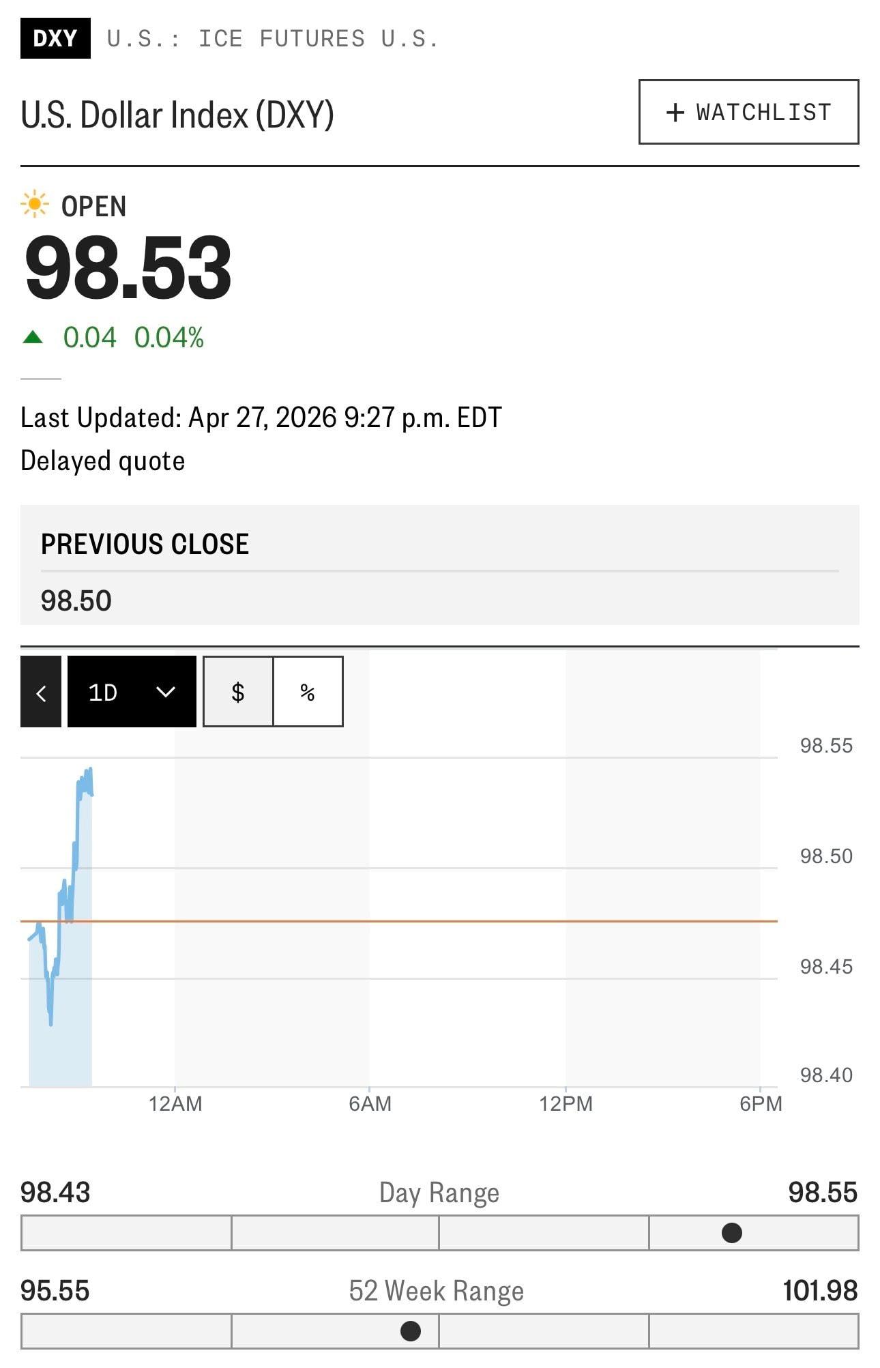The height and width of the screenshot is (1368, 880).
Task: Open the 1D time range dropdown
Action: 131,692
